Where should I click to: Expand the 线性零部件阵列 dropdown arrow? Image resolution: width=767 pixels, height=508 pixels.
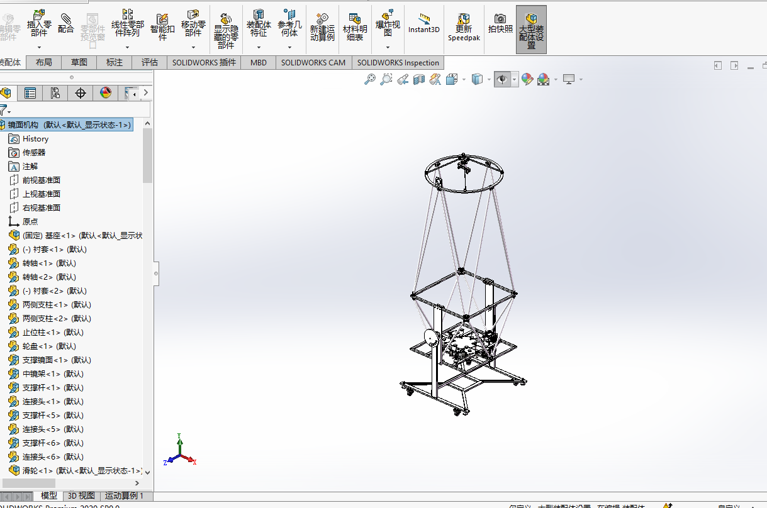coord(128,47)
